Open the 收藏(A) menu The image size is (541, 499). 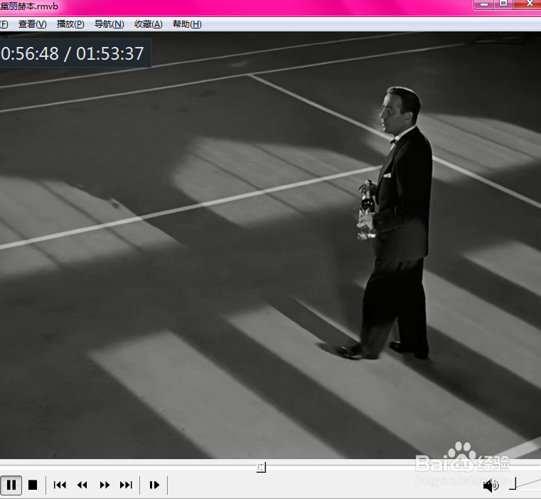149,24
